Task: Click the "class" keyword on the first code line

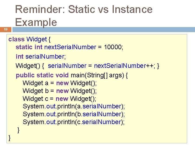Action: (16, 39)
